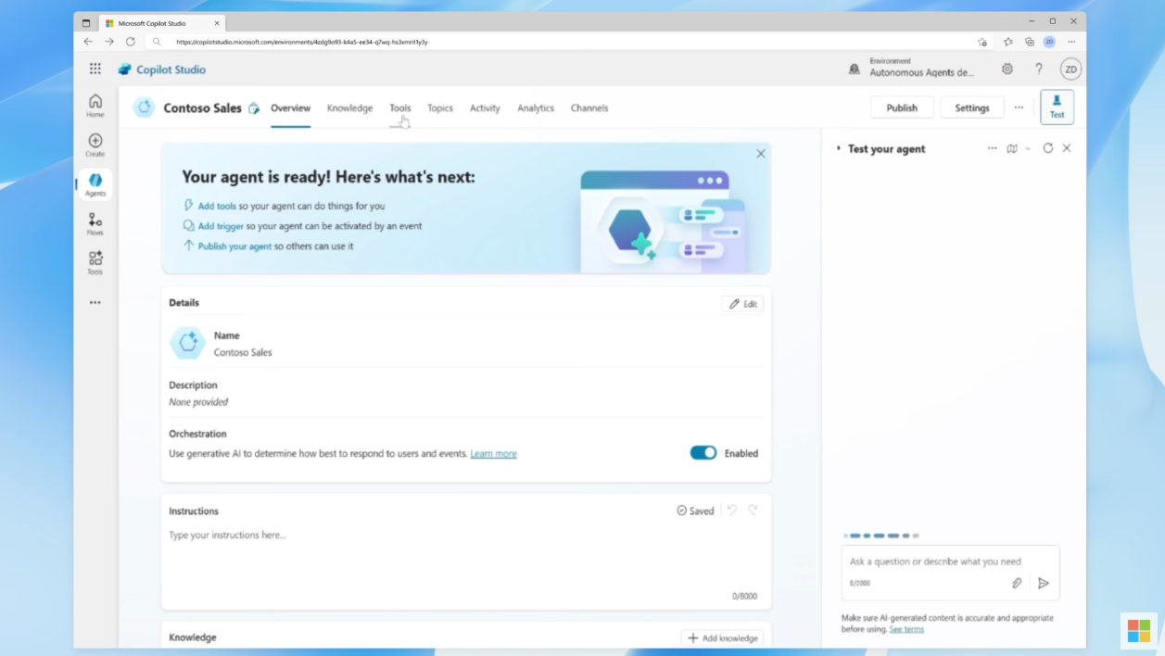
Task: Click the browser back arrow
Action: coord(88,42)
